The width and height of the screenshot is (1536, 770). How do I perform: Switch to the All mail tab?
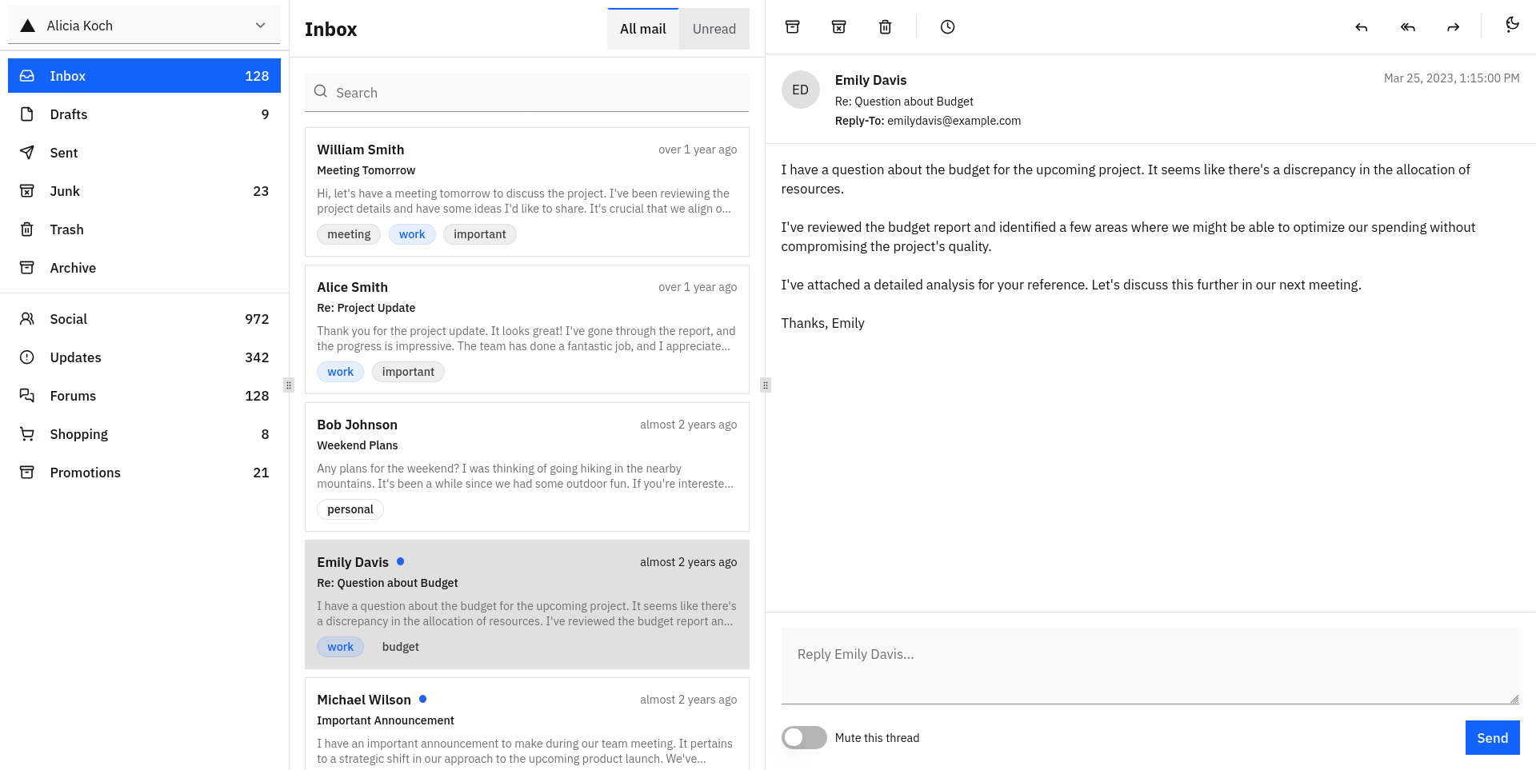(643, 29)
